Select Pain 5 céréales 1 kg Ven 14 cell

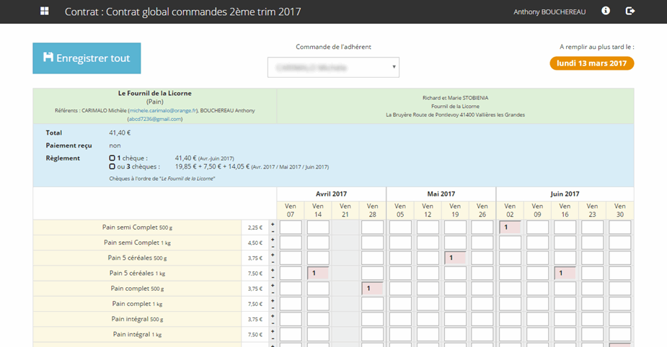pos(318,273)
